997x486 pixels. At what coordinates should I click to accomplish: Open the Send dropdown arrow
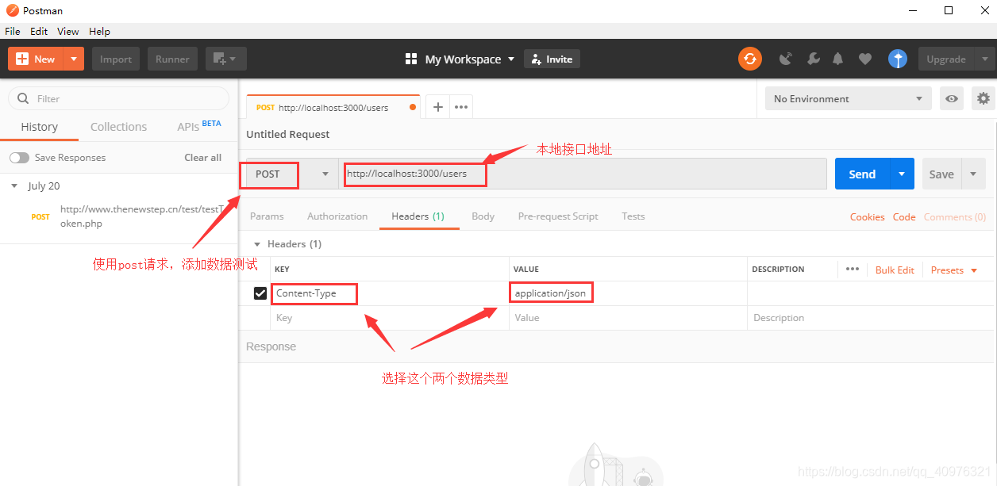click(903, 174)
